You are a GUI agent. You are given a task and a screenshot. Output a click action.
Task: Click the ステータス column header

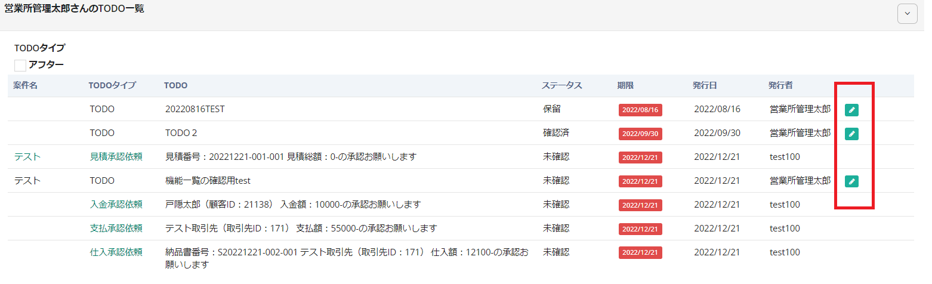pos(561,85)
